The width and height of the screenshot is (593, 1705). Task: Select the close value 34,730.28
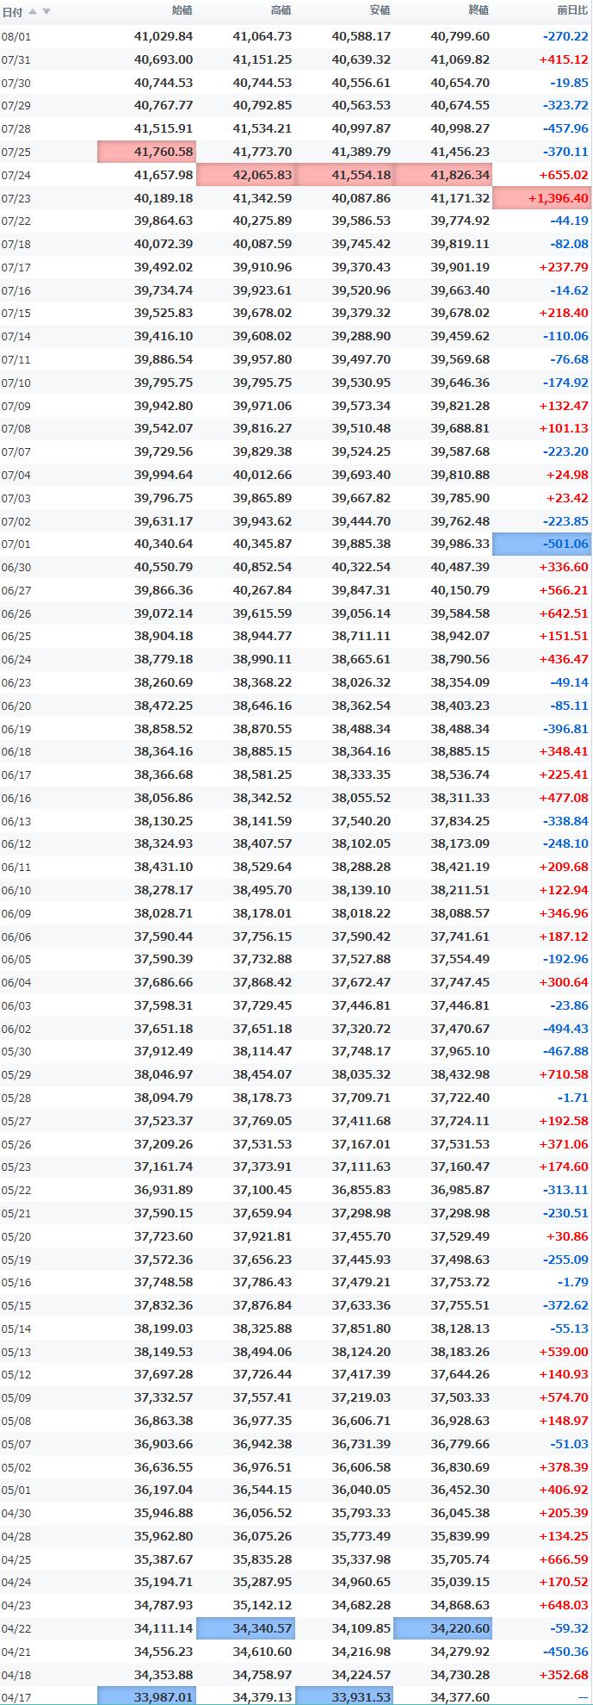[x=460, y=1676]
